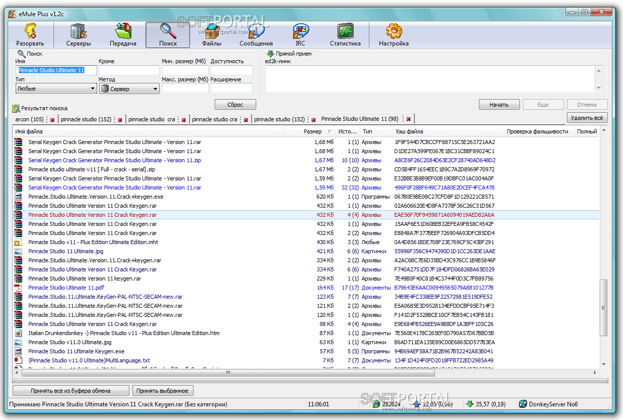This screenshot has height=420, width=623.
Task: Select the Поиск search toolbar button
Action: [x=168, y=35]
